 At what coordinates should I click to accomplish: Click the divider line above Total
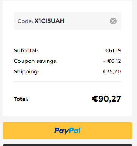click(68, 81)
